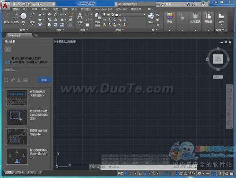This screenshot has height=178, width=236.
Task: Switch to the Autodesk 360 ribbon tab
Action: point(104,9)
